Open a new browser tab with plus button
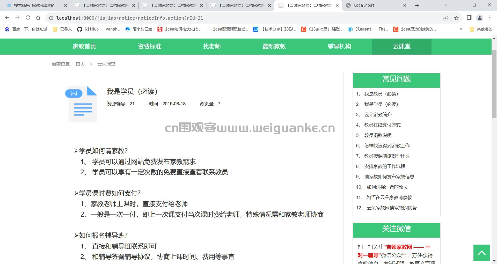497x264 pixels. pyautogui.click(x=417, y=5)
